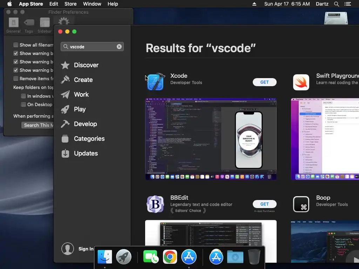Viewport: 359px width, 269px height.
Task: Switch to Tags tab in Finder Preferences
Action: (29, 25)
